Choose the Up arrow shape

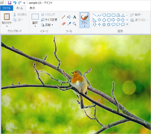[123, 20]
